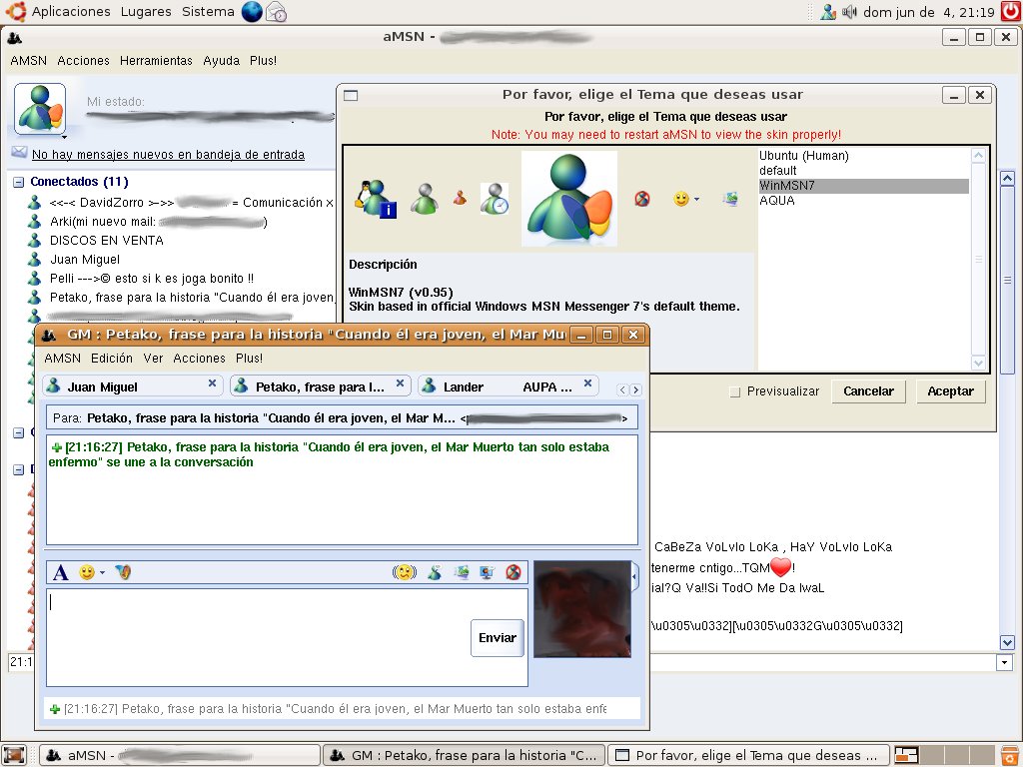The image size is (1023, 767).
Task: Enable the Previsualizar checkbox
Action: click(x=735, y=392)
